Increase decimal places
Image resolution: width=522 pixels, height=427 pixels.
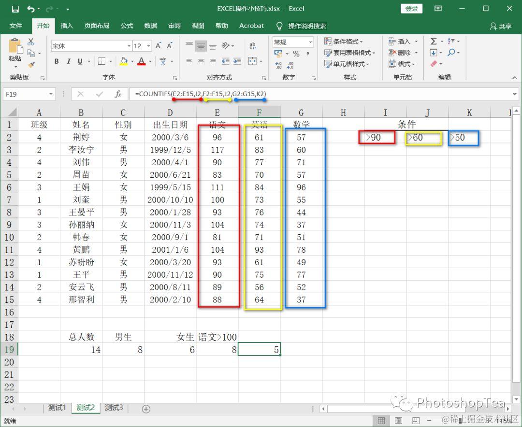click(x=279, y=65)
